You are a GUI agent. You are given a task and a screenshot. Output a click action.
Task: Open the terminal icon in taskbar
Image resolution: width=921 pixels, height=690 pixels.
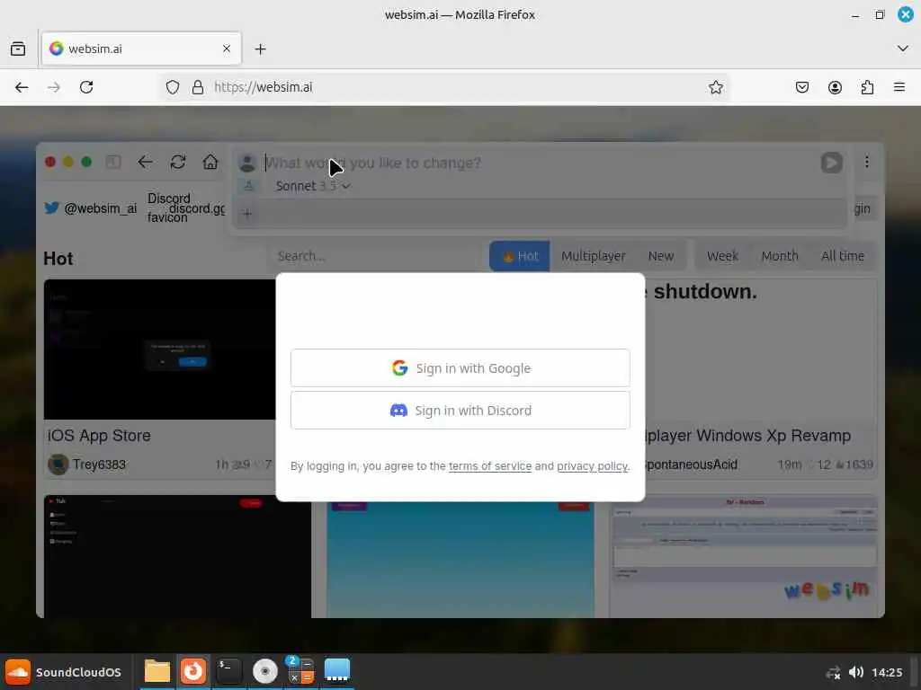tap(228, 671)
